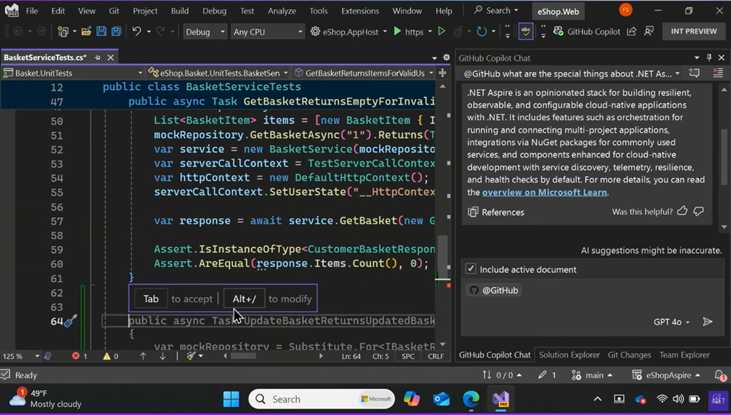Open the Any CPU platform dropdown

pos(268,31)
